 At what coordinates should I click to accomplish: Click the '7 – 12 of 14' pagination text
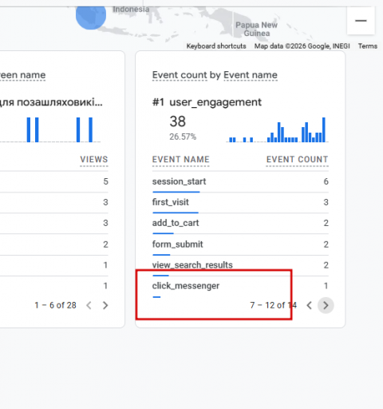click(273, 305)
